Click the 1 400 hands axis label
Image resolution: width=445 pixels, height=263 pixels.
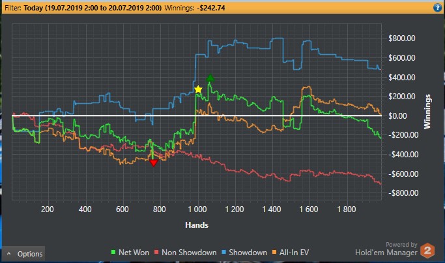pyautogui.click(x=271, y=209)
